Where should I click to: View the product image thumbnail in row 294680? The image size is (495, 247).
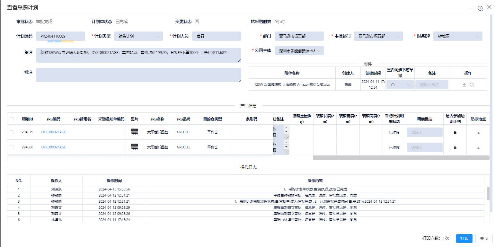tap(134, 147)
